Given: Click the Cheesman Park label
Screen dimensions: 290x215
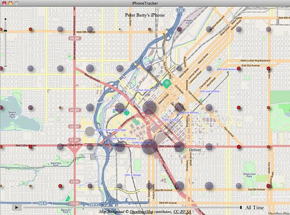Looking at the screenshot, I should [249, 175].
